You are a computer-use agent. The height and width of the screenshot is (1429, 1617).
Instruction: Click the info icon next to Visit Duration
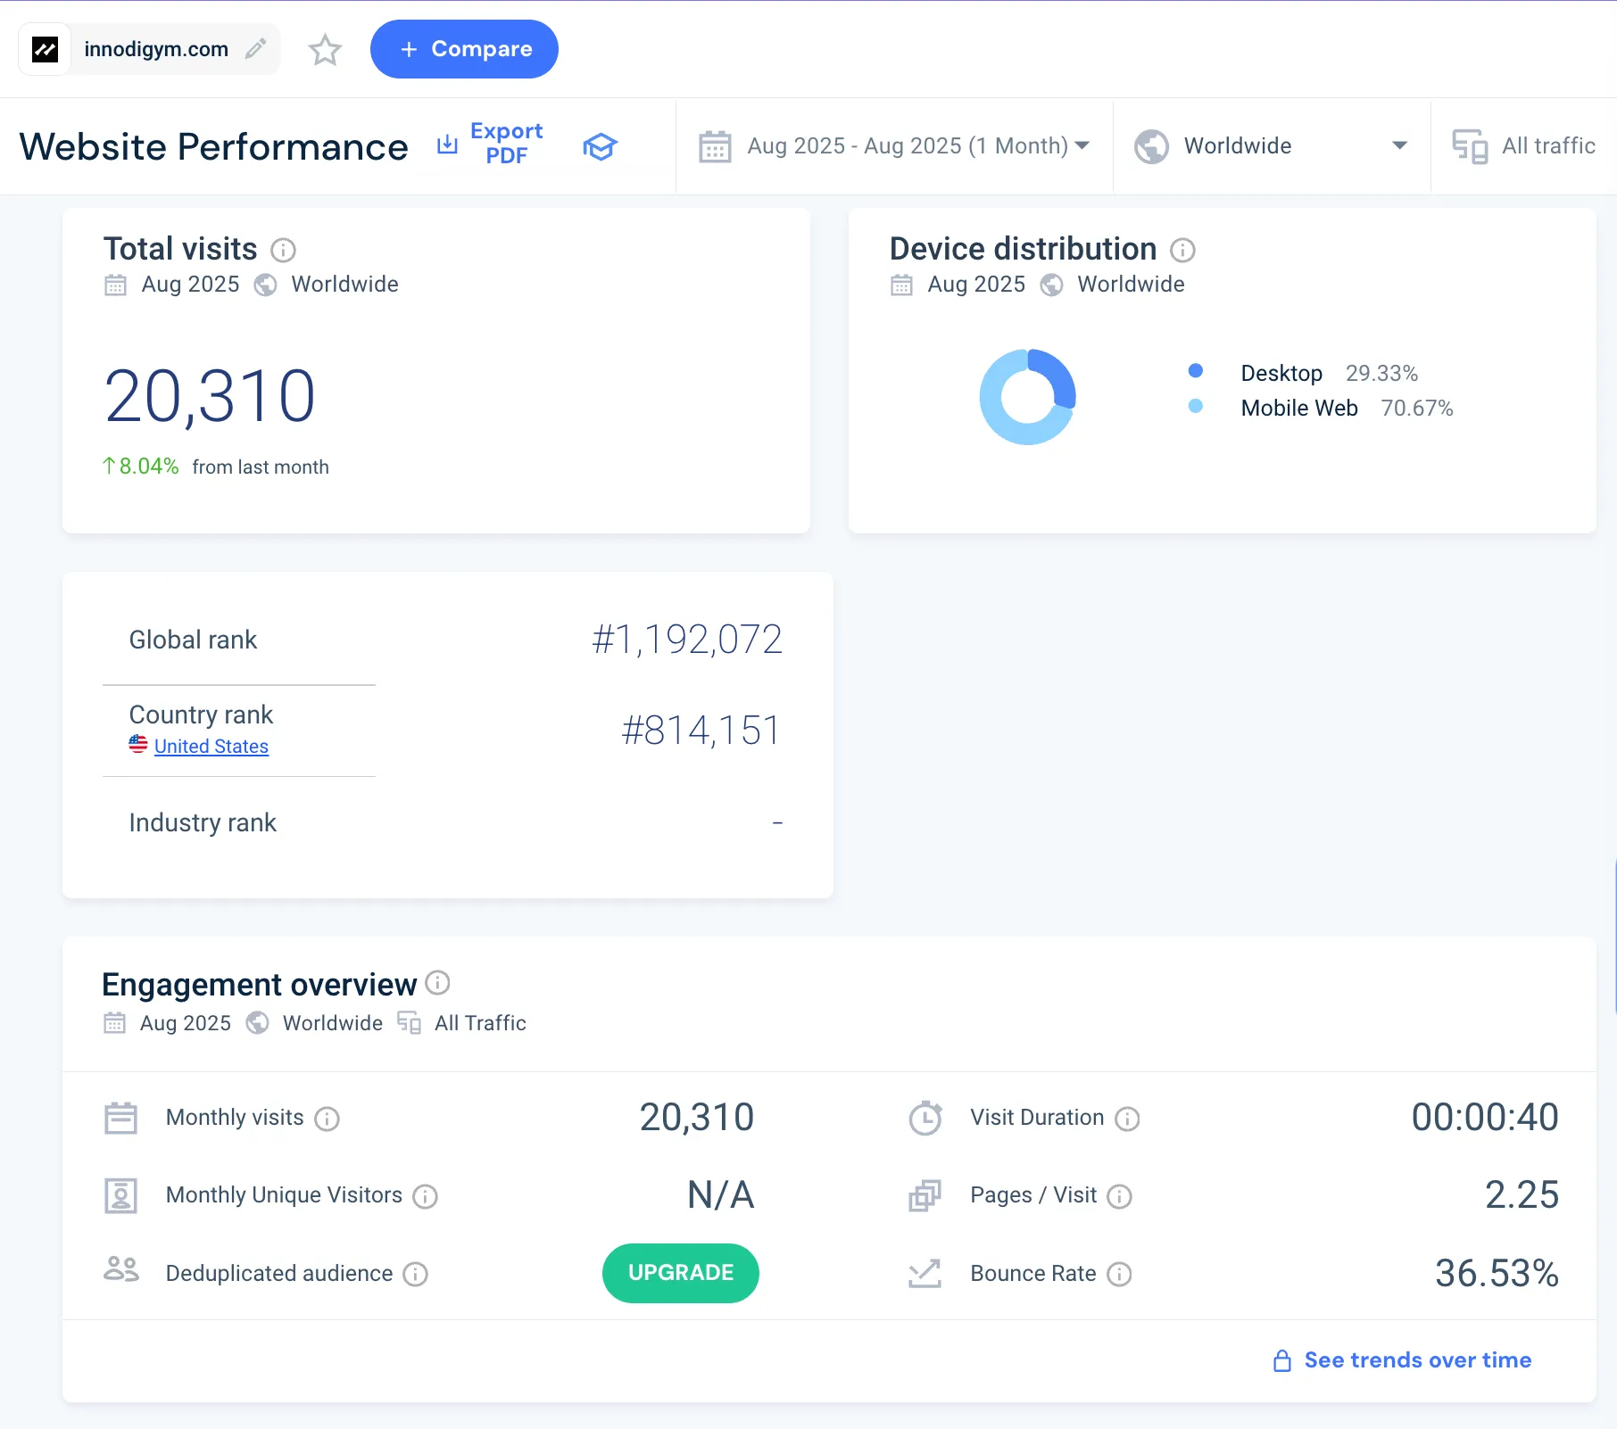click(x=1127, y=1119)
